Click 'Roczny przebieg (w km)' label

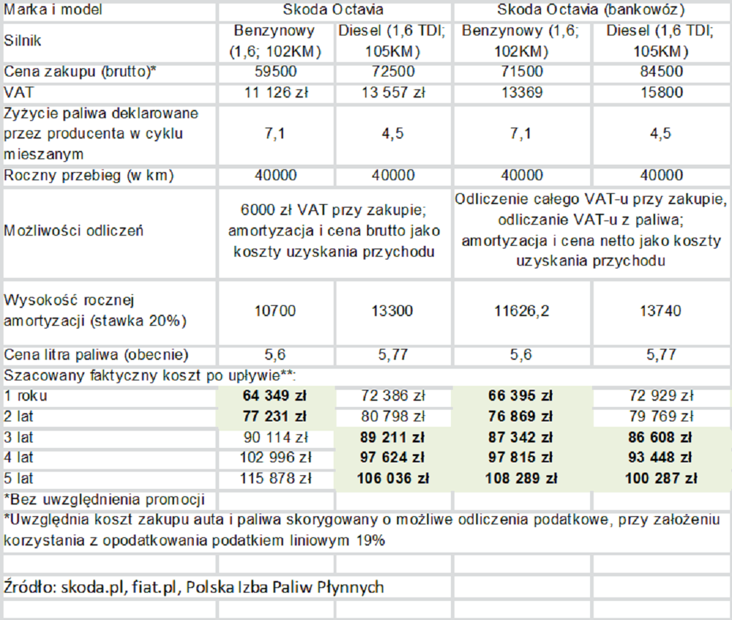coord(89,175)
